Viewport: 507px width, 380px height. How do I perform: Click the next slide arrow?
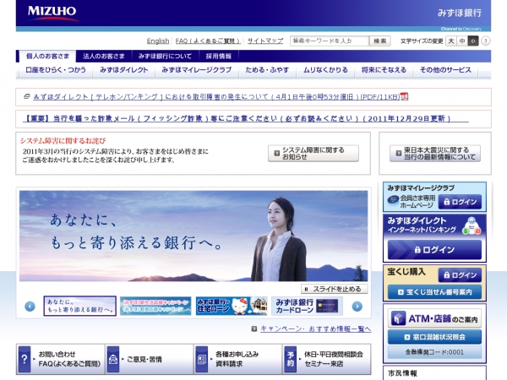tap(357, 306)
